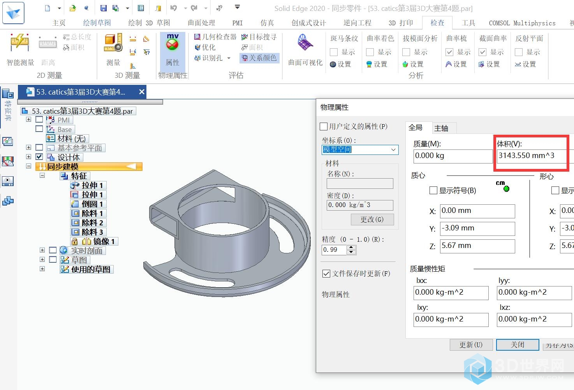Image resolution: width=574 pixels, height=390 pixels.
Task: Click the Undo arrow icon
Action: [x=174, y=8]
